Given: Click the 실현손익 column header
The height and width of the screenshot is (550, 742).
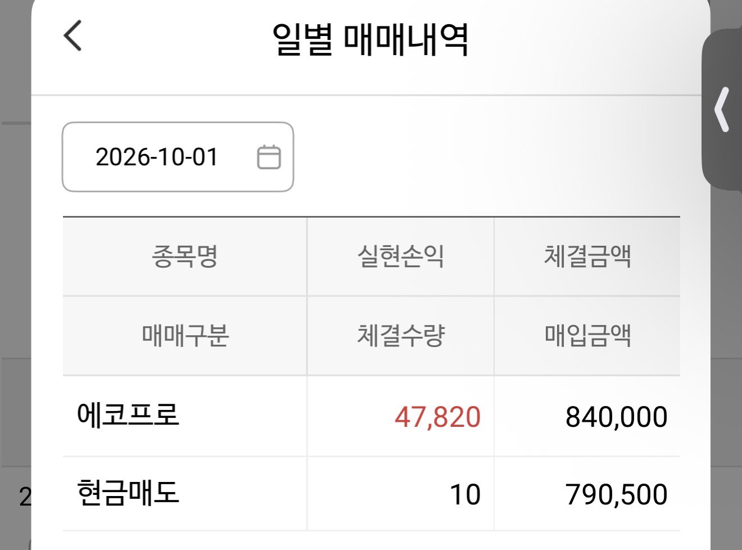Looking at the screenshot, I should 401,256.
